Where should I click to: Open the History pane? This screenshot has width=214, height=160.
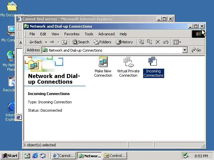tap(124, 42)
